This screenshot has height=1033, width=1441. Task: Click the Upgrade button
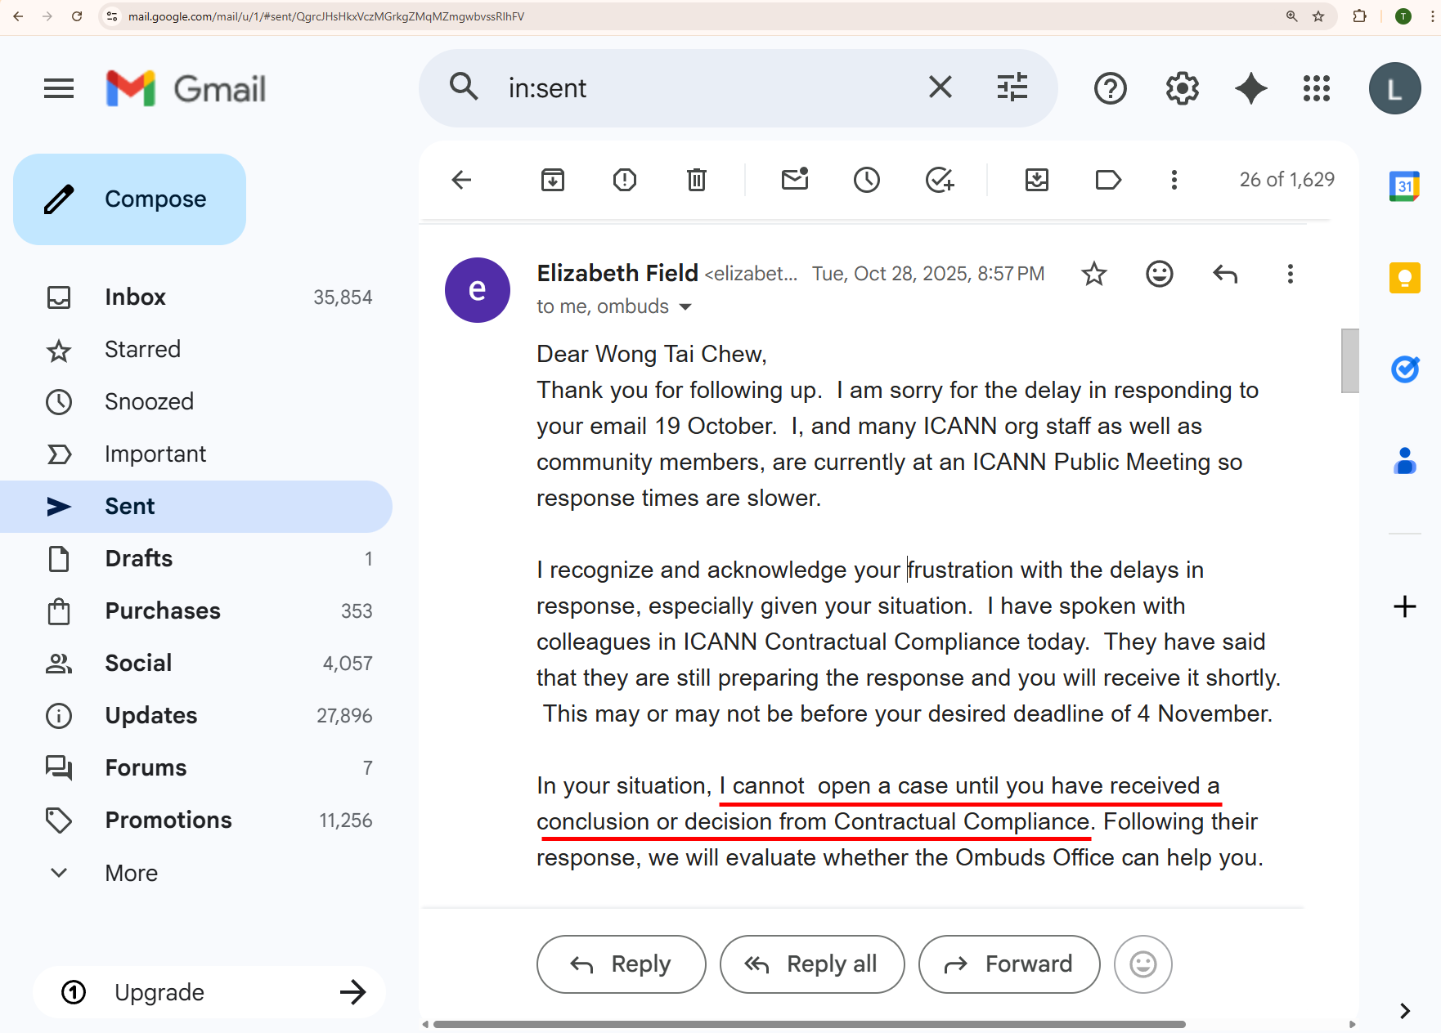[x=209, y=992]
